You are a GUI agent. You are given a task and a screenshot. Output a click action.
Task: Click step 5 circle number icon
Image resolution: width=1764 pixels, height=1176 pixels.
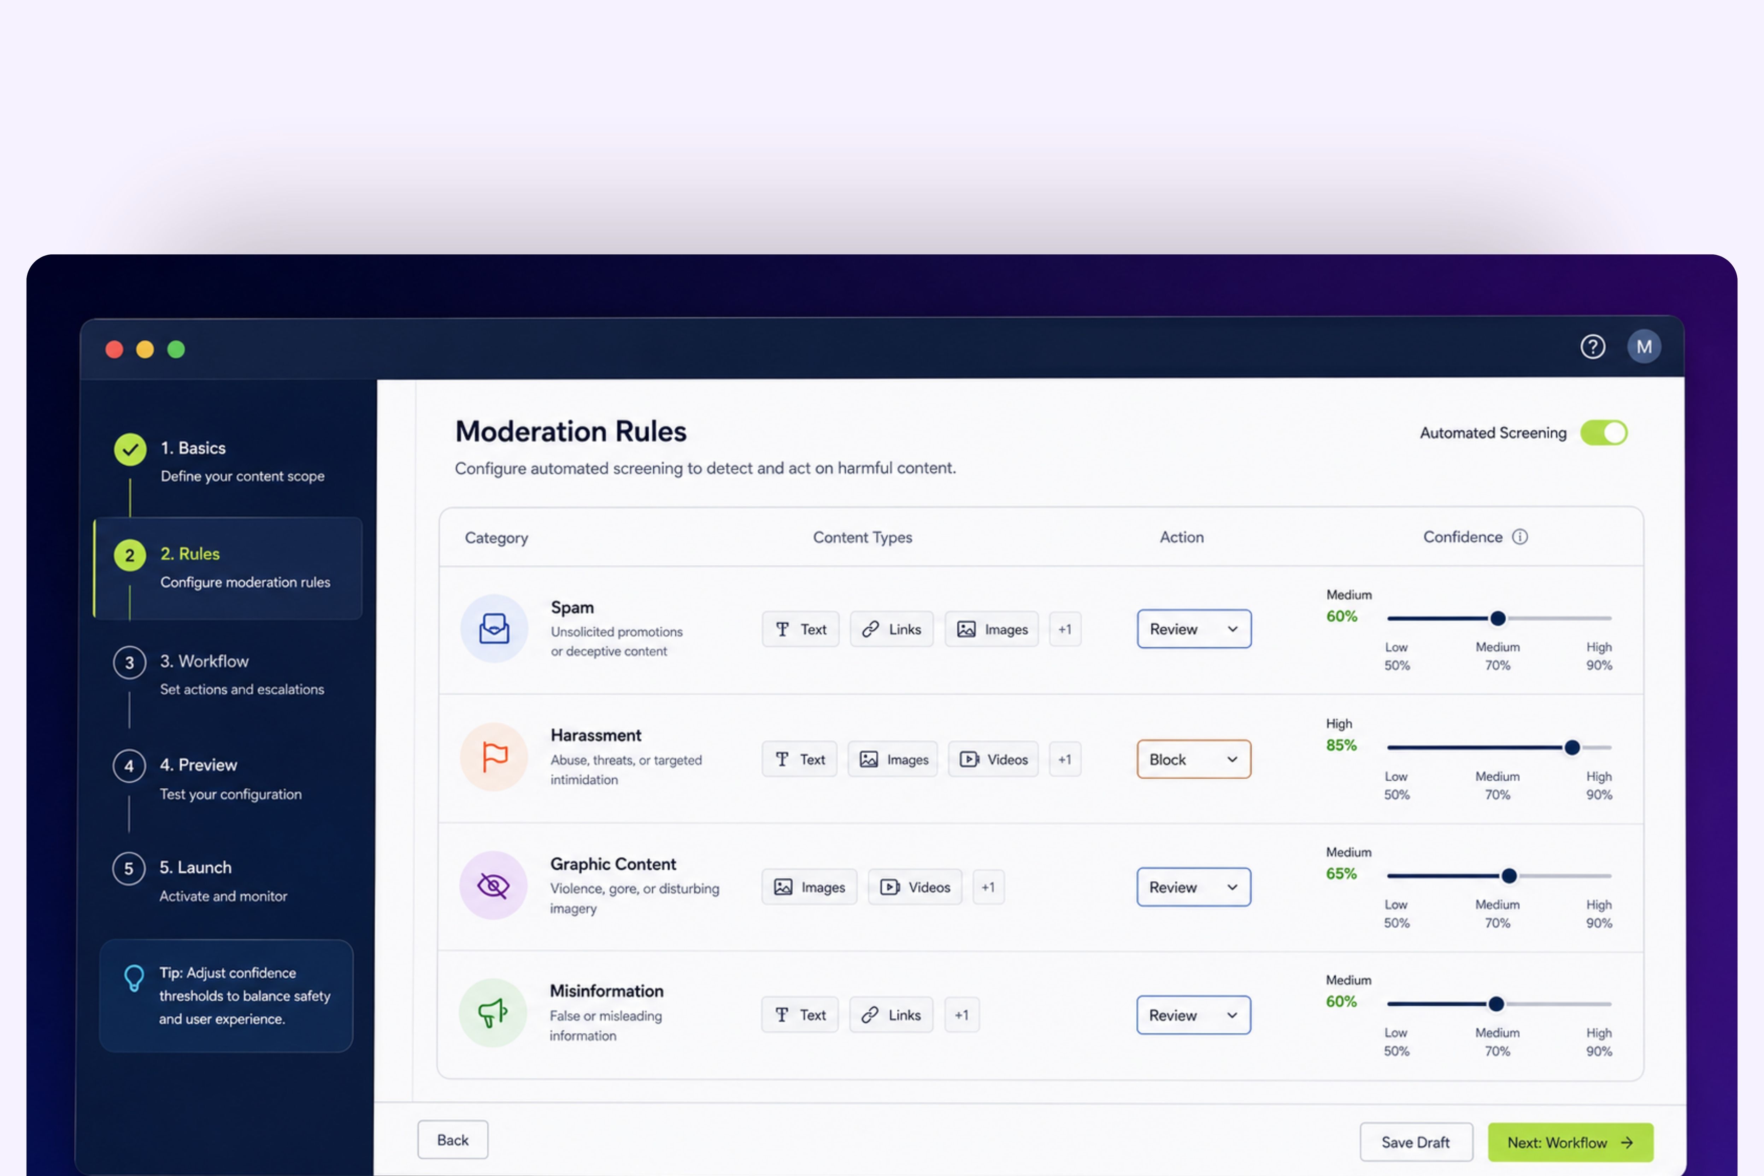[129, 869]
